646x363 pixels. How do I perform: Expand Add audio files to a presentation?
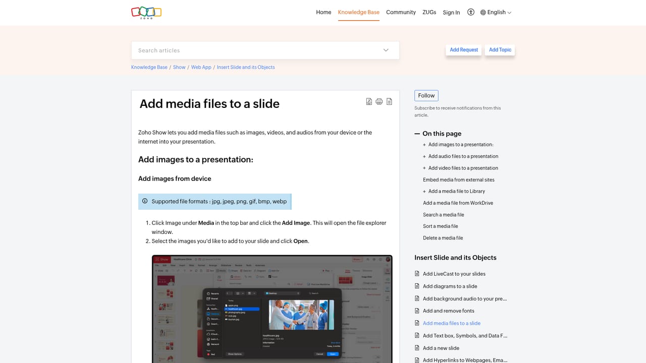424,156
